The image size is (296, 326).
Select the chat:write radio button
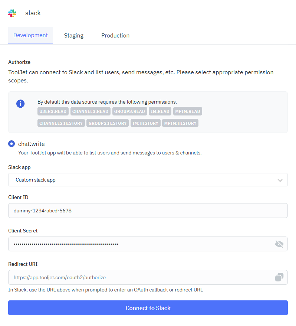pos(11,144)
